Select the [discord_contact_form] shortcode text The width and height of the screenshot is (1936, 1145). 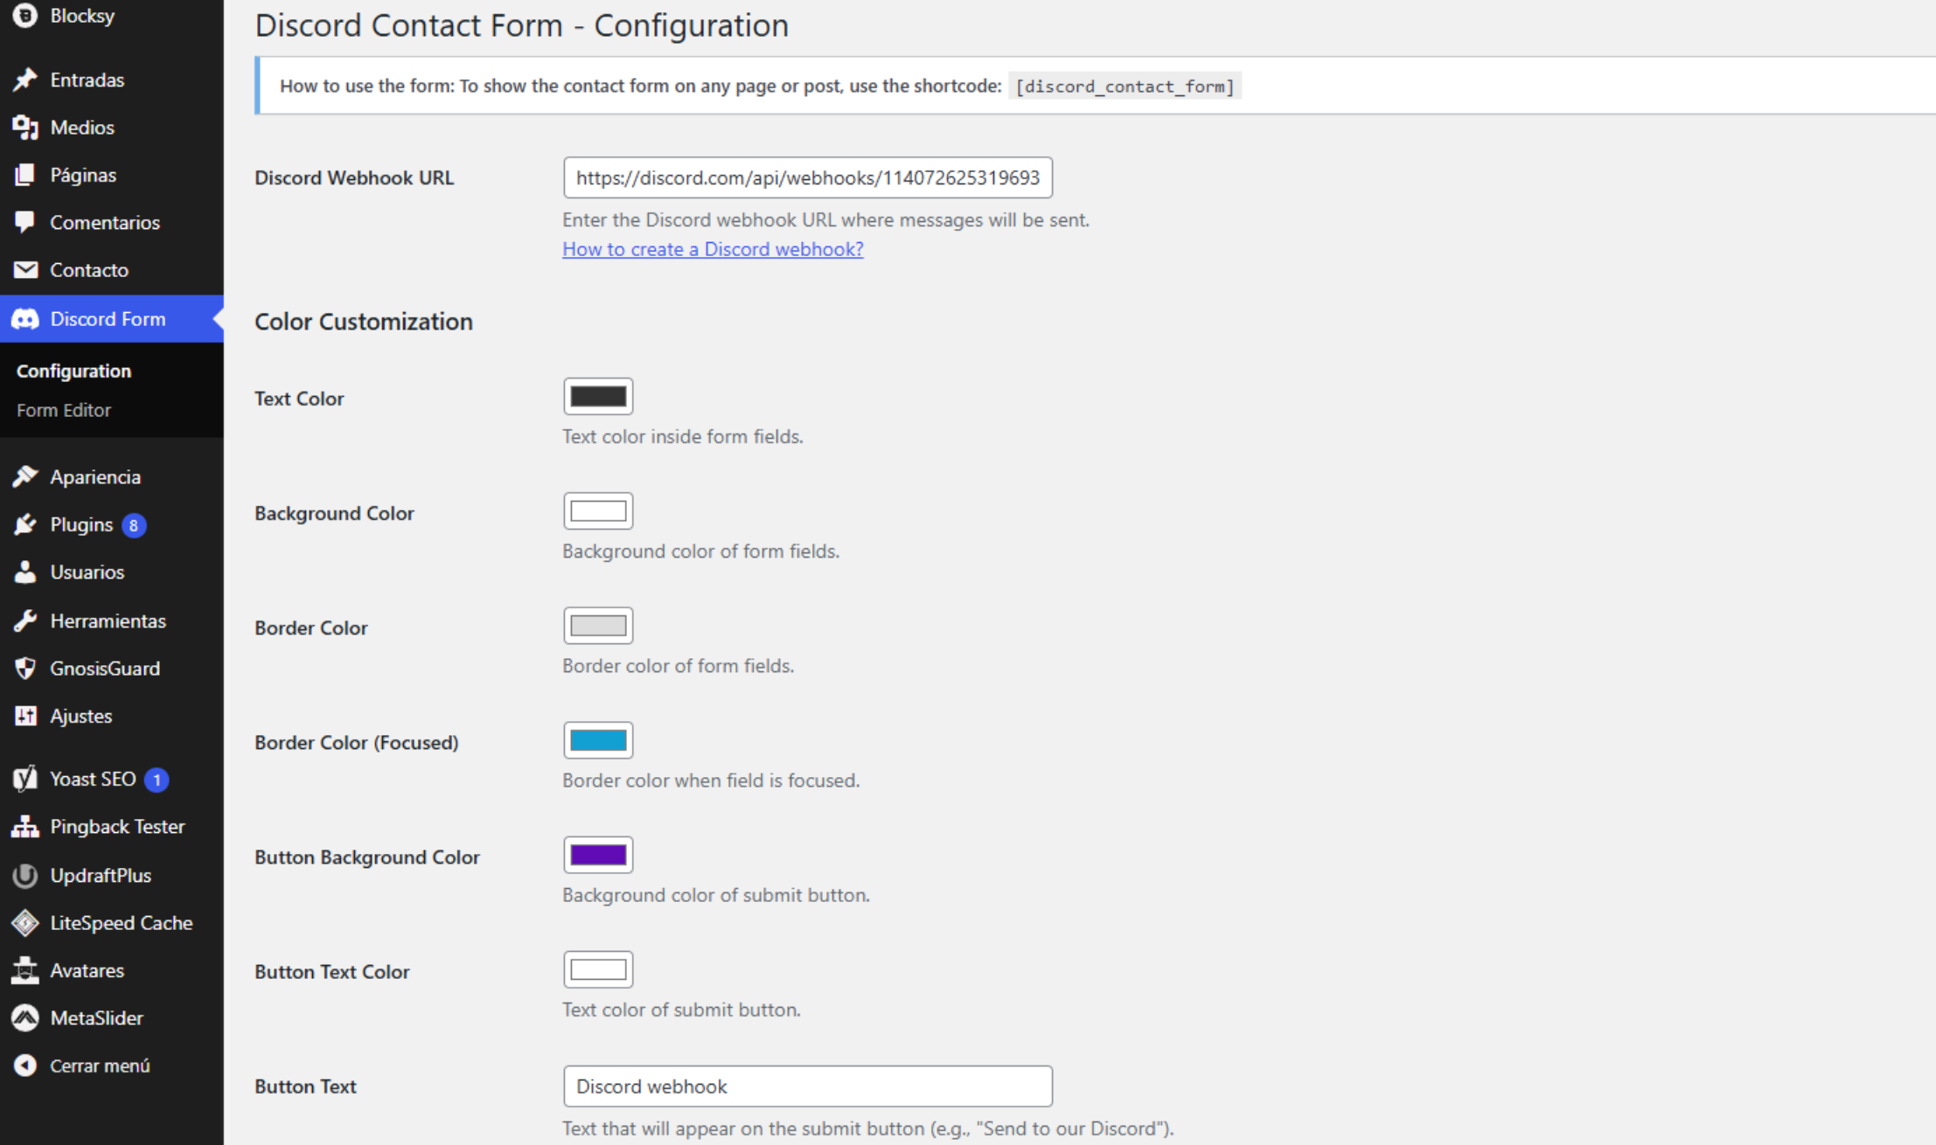[x=1125, y=87]
